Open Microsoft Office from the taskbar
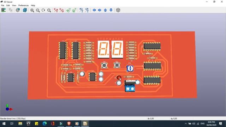The width and height of the screenshot is (226, 127). [x=53, y=123]
